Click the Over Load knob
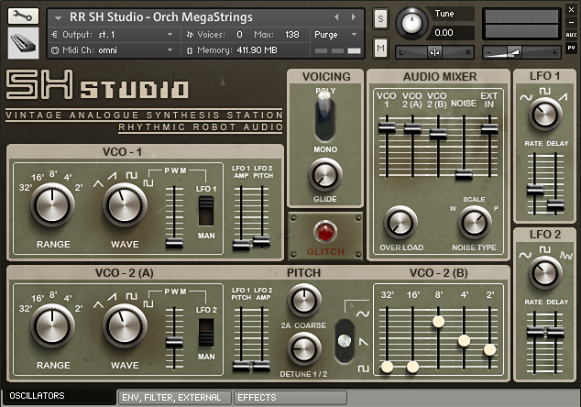This screenshot has width=581, height=407. (x=400, y=223)
